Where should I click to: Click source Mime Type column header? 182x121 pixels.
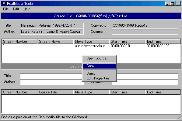[91, 42]
